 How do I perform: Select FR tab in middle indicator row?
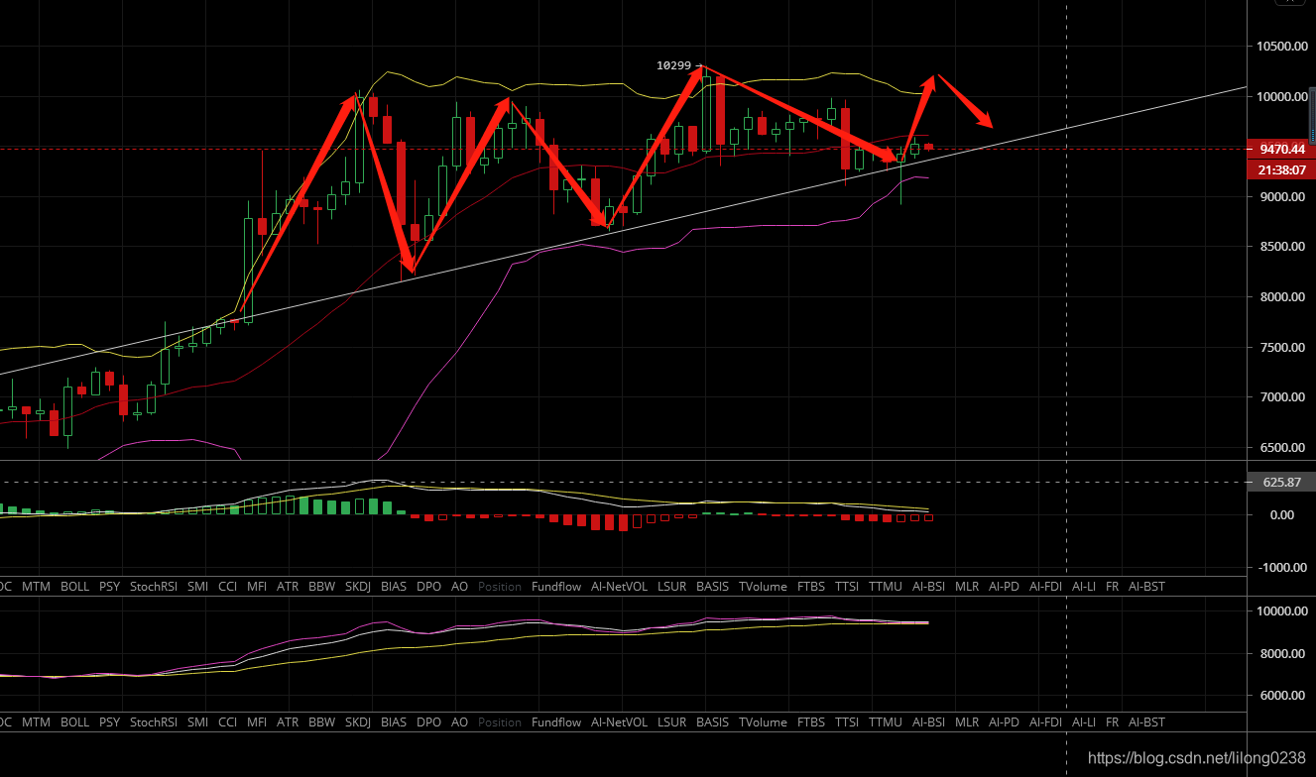tap(1112, 587)
